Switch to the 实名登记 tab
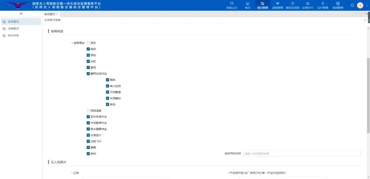 [x=50, y=14]
